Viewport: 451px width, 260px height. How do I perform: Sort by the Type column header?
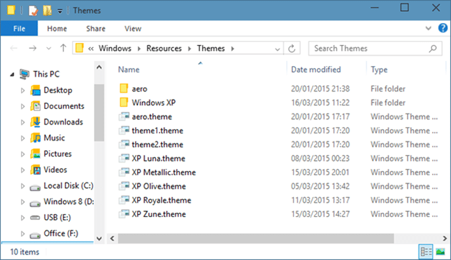(379, 70)
